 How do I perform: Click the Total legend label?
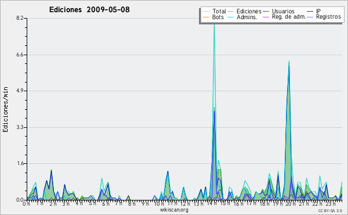(219, 11)
